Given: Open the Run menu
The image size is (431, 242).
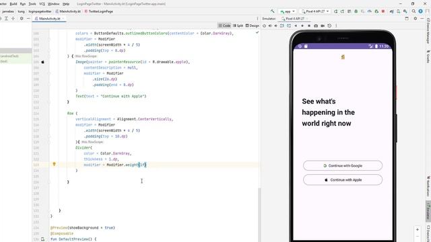Looking at the screenshot, I should (23, 4).
